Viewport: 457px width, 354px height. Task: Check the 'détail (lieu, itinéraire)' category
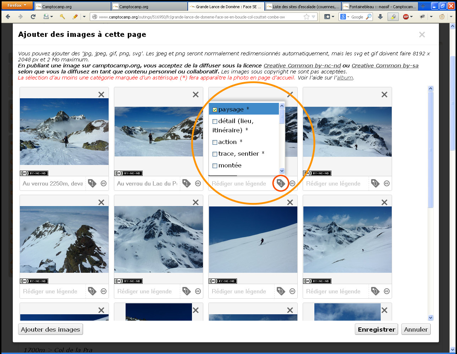pos(215,121)
